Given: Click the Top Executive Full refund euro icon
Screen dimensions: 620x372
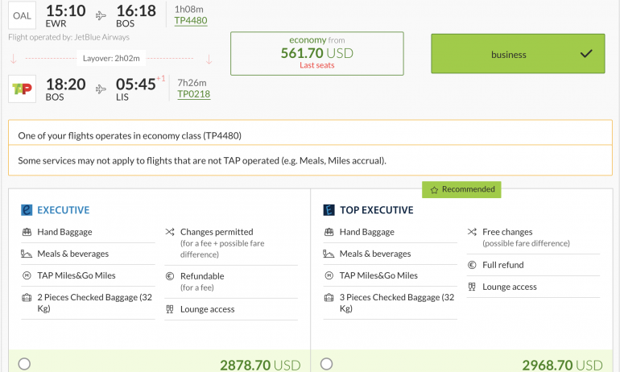Looking at the screenshot, I should pyautogui.click(x=472, y=265).
